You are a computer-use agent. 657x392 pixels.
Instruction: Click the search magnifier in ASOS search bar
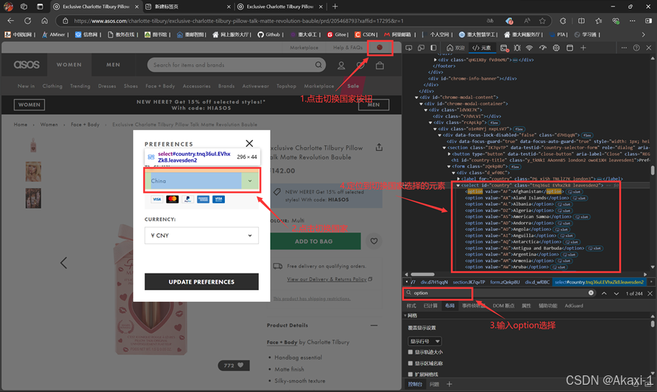point(319,65)
